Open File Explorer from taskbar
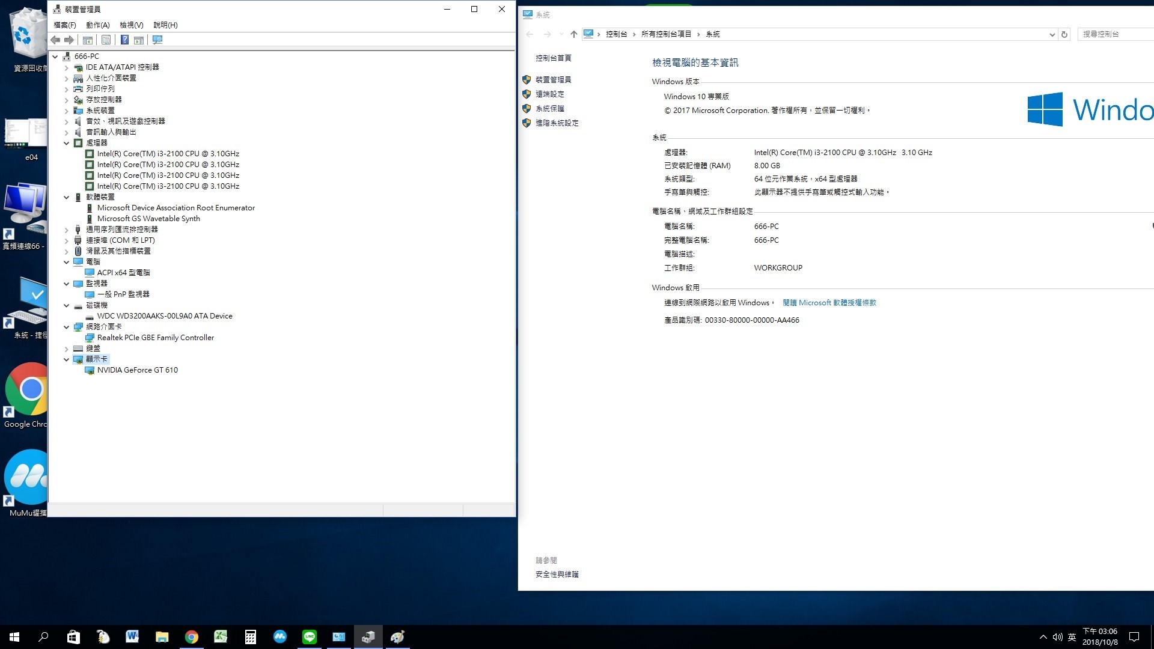This screenshot has width=1154, height=649. [162, 637]
